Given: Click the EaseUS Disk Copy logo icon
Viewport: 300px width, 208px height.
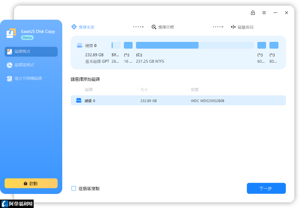Looking at the screenshot, I should pyautogui.click(x=11, y=33).
